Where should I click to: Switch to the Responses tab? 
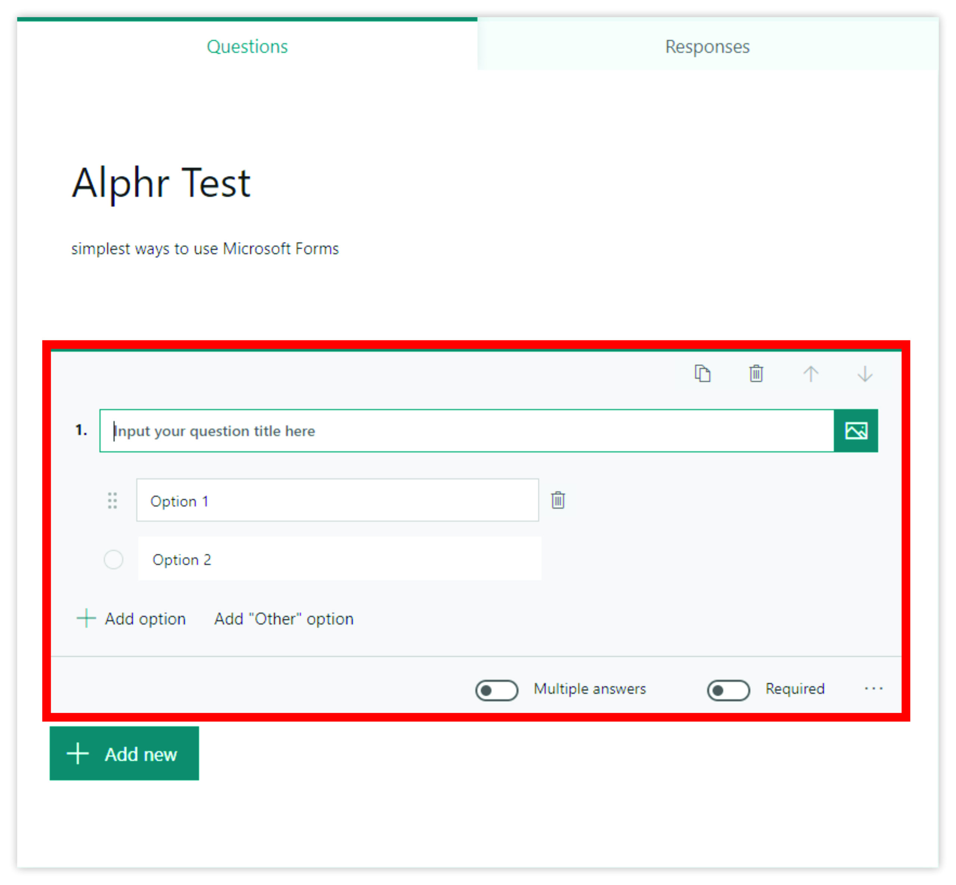(707, 46)
